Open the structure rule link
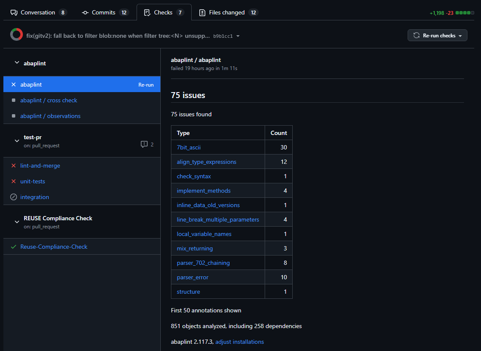 coord(188,292)
